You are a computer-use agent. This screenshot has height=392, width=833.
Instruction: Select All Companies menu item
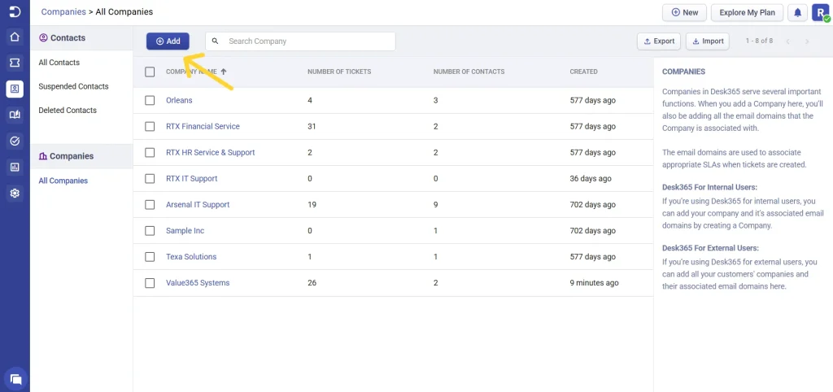coord(63,181)
